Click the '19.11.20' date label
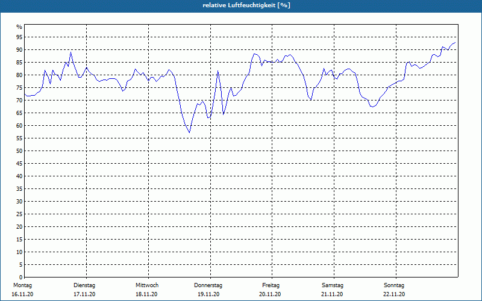 point(208,294)
